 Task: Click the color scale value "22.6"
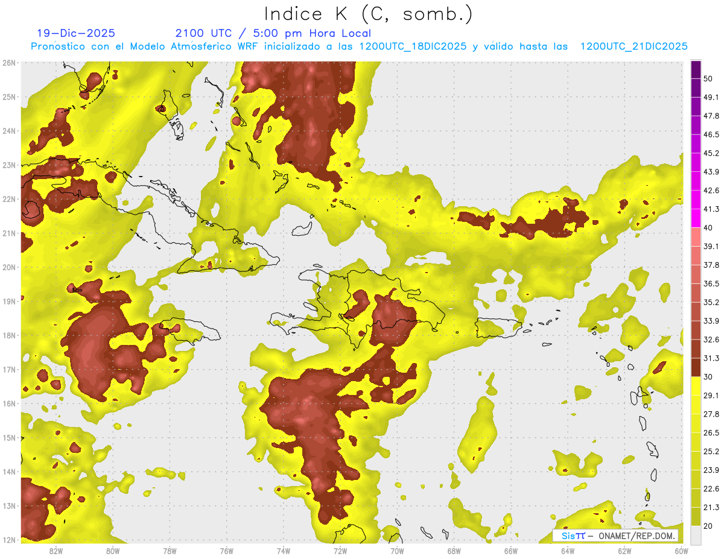(711, 489)
